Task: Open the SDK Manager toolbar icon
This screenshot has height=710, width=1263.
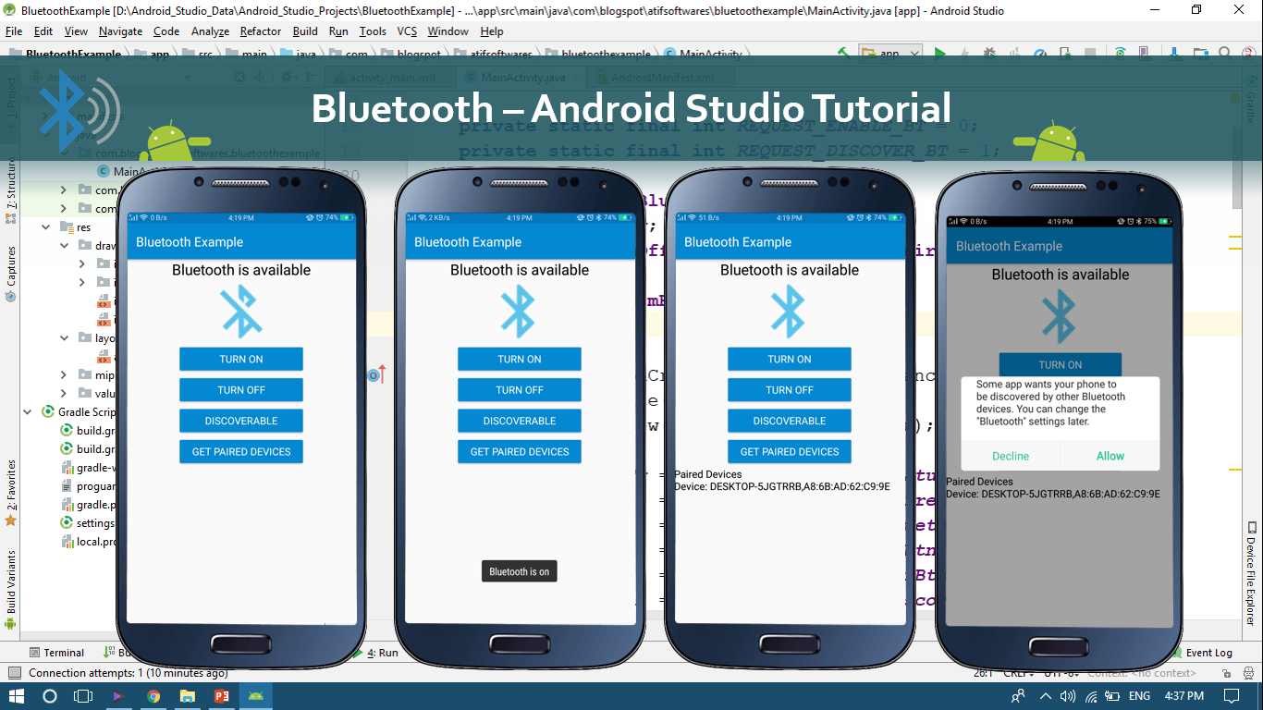Action: [1172, 53]
